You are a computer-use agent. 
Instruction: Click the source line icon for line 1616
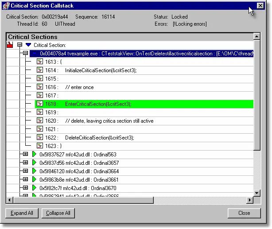tap(40, 87)
